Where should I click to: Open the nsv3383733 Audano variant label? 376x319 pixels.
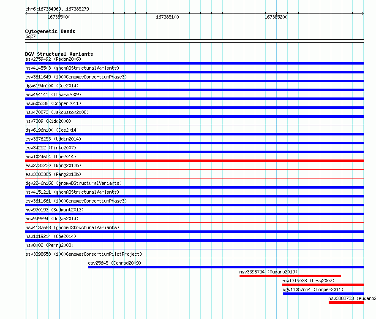tap(352, 298)
